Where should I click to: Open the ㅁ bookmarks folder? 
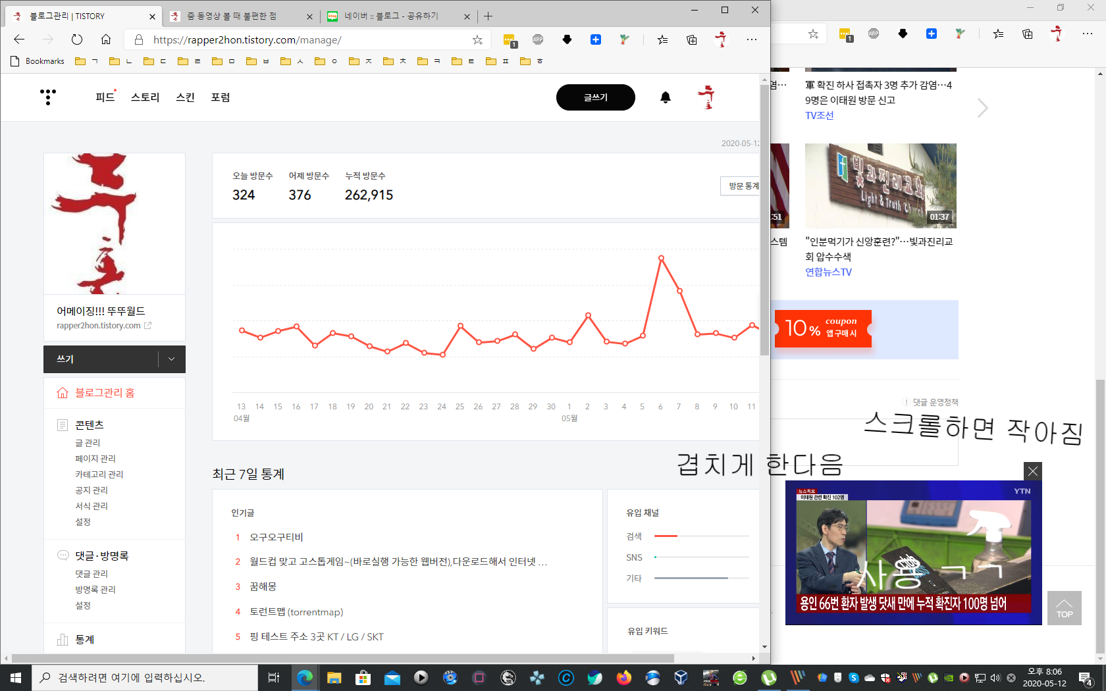click(223, 61)
